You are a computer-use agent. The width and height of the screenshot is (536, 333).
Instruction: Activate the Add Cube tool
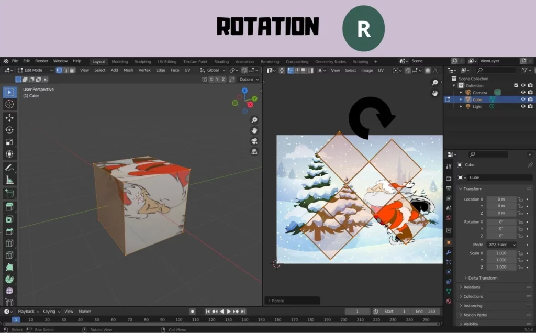(9, 194)
